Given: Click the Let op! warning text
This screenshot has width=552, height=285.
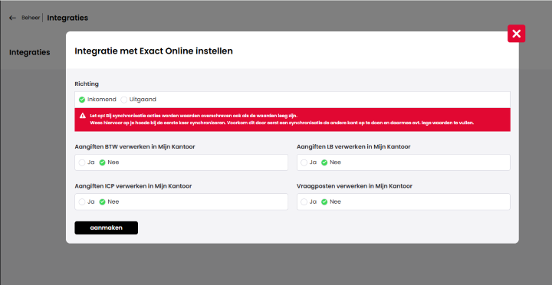Looking at the screenshot, I should click(x=281, y=120).
